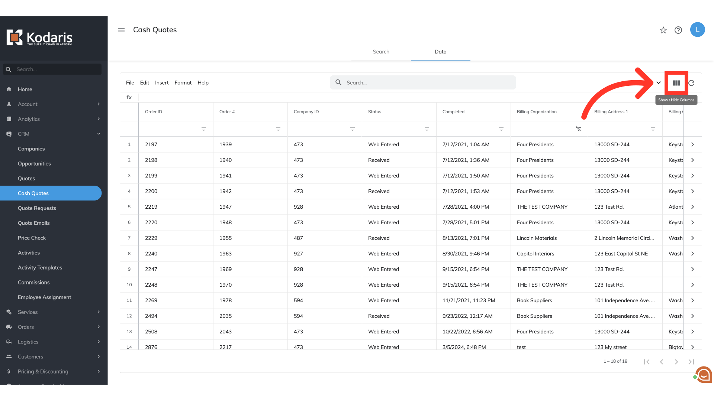The height and width of the screenshot is (401, 714).
Task: Open Quote Requests in sidebar
Action: (37, 208)
